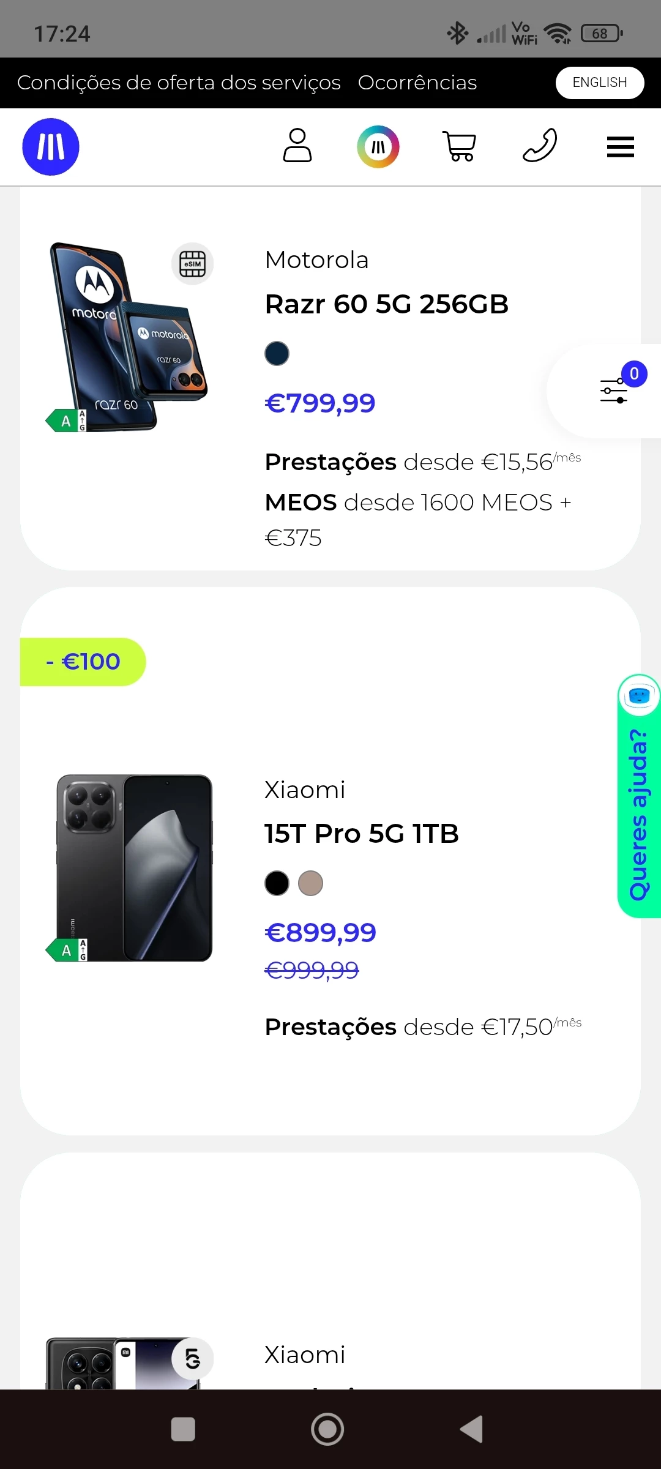Viewport: 661px width, 1469px height.
Task: Open the shopping cart
Action: pyautogui.click(x=459, y=147)
